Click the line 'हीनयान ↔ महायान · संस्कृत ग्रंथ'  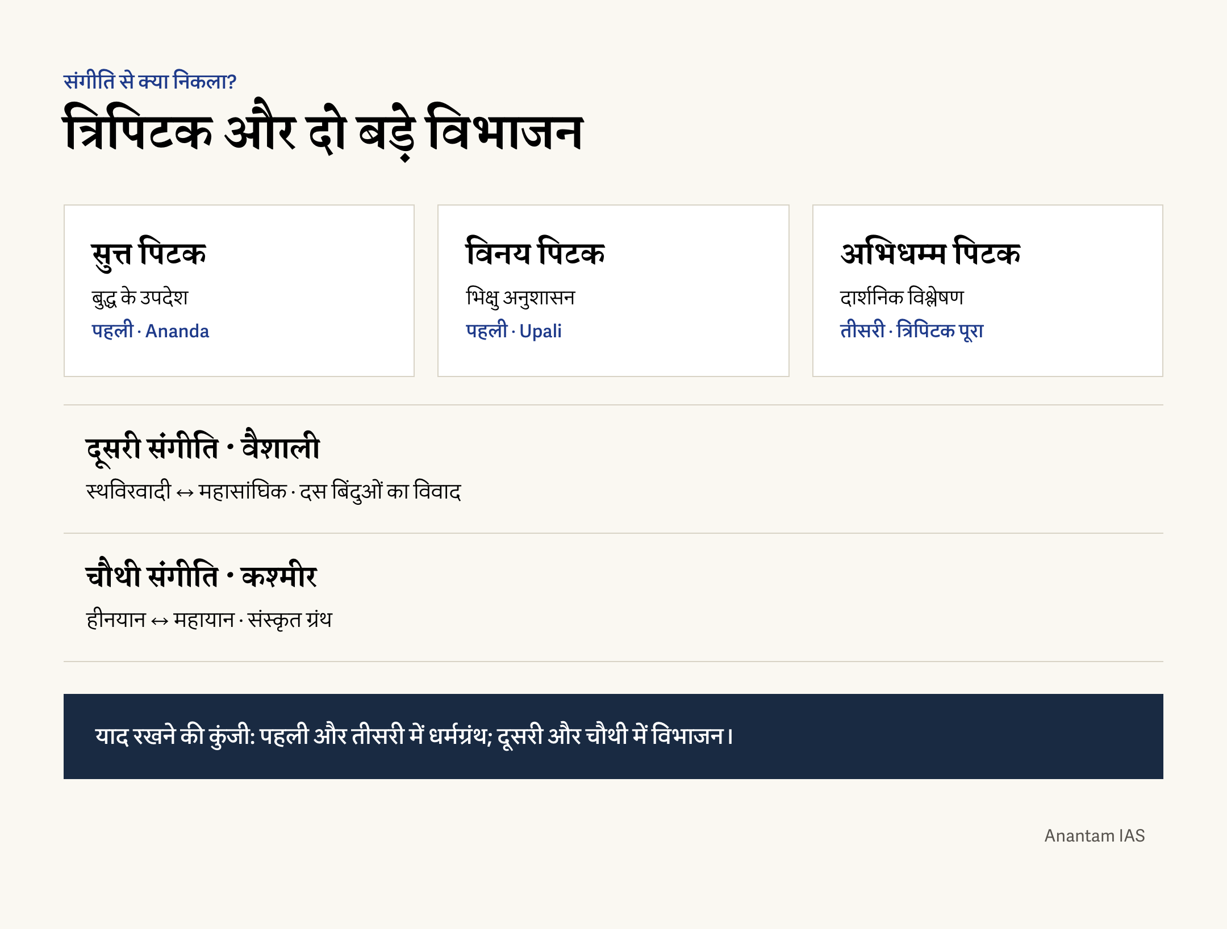pos(209,620)
